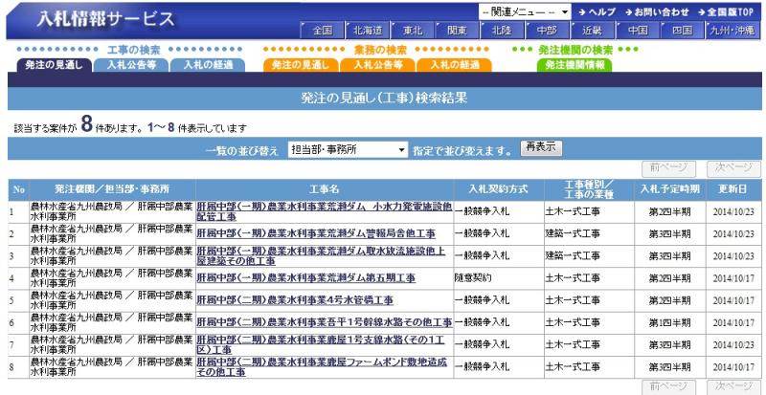Open 鹿屋1号支線水路(その1工区)工事 link
766x395 pixels.
321,344
